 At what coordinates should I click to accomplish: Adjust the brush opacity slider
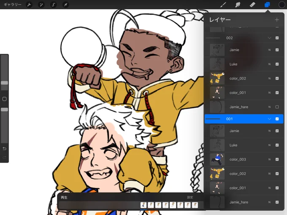pyautogui.click(x=4, y=110)
